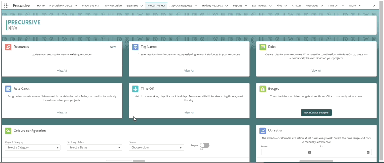Open the Project Category dropdown
The height and width of the screenshot is (163, 384).
[33, 148]
